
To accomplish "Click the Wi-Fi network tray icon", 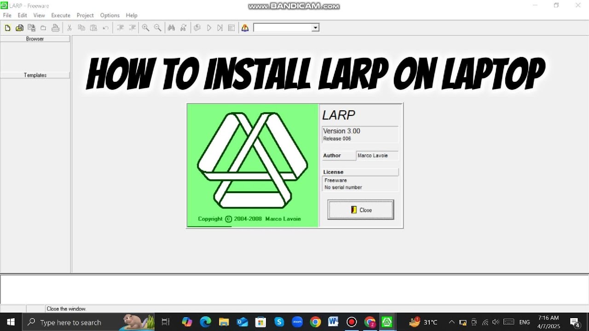I will pos(485,322).
